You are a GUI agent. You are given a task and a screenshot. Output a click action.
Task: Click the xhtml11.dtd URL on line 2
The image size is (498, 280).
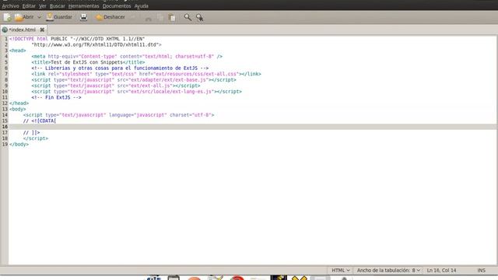point(96,45)
